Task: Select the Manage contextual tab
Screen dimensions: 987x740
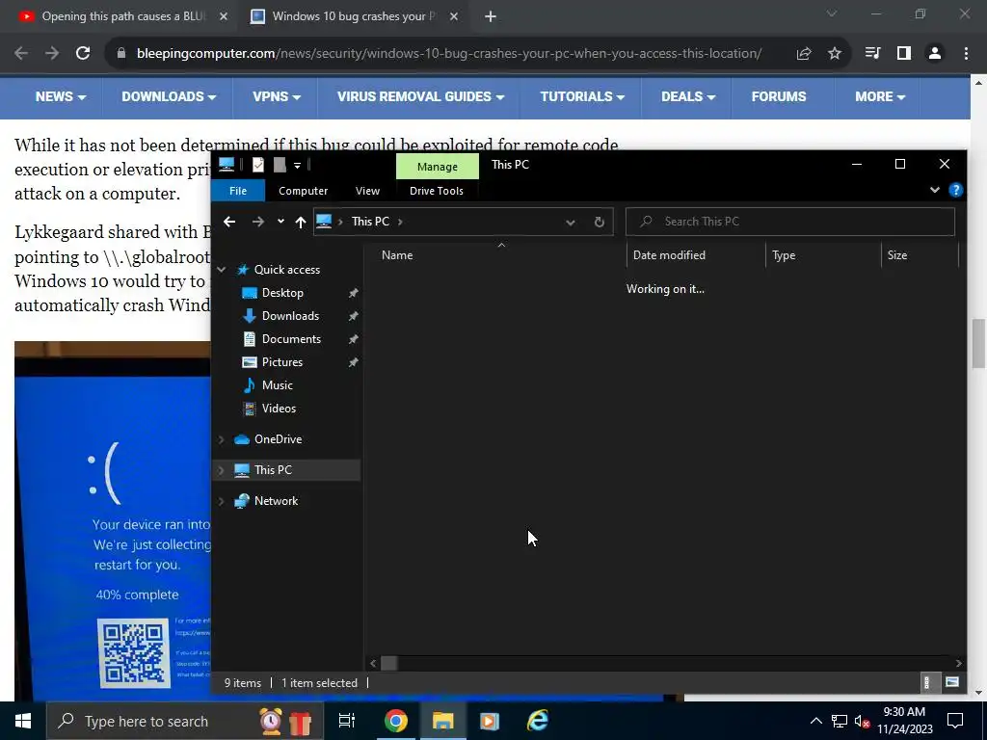Action: pyautogui.click(x=437, y=167)
